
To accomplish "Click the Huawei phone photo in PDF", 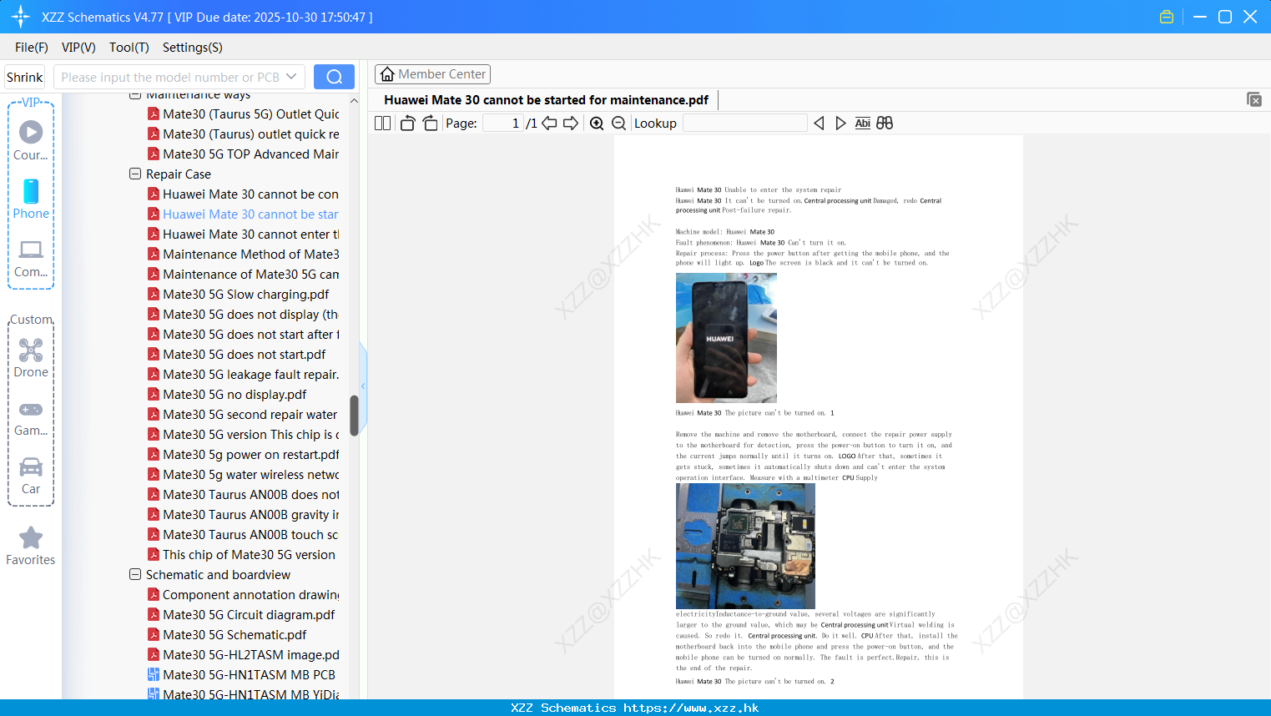I will 726,338.
